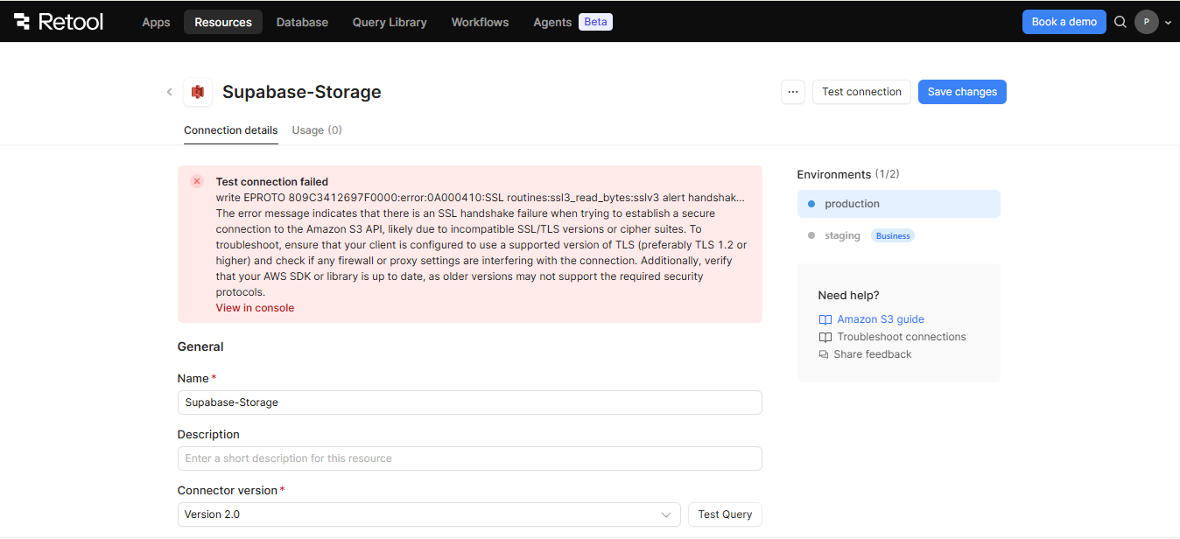Focus the Description input field
This screenshot has height=539, width=1180.
(469, 458)
